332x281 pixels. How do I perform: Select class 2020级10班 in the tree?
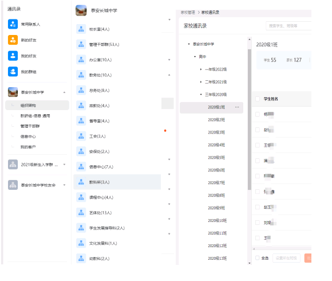[x=218, y=221]
